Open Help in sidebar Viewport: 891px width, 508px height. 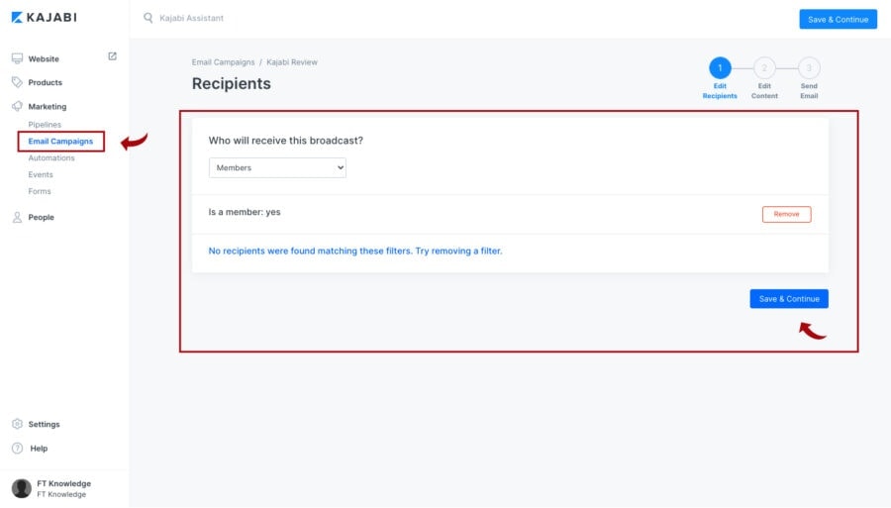tap(39, 449)
